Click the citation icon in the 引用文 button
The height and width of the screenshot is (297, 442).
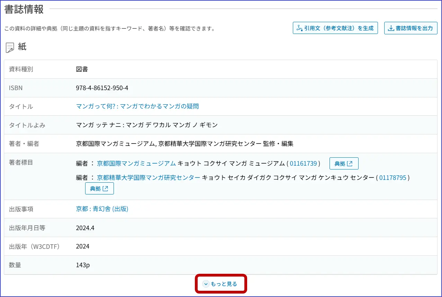pos(299,28)
